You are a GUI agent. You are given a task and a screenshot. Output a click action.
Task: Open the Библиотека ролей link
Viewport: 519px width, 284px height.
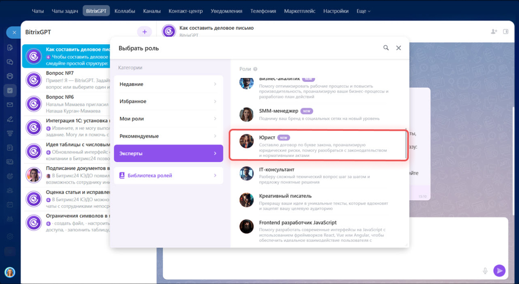168,175
